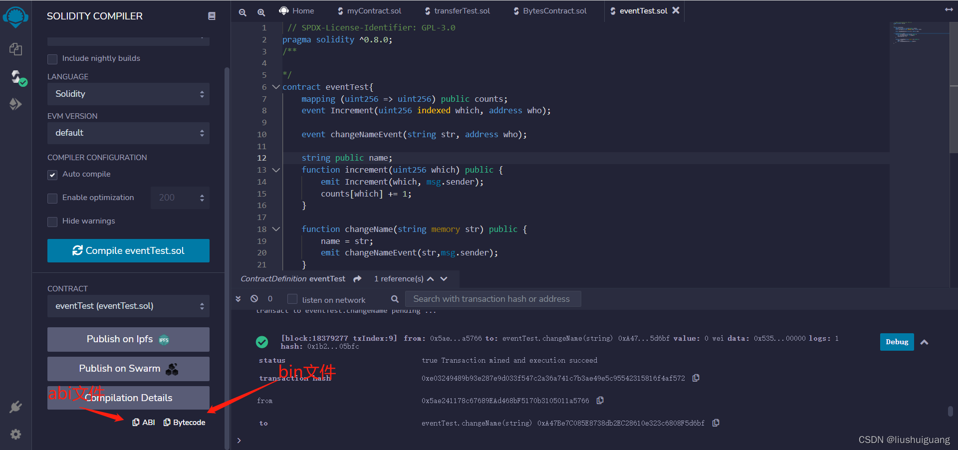Clear the terminal console

tap(254, 298)
